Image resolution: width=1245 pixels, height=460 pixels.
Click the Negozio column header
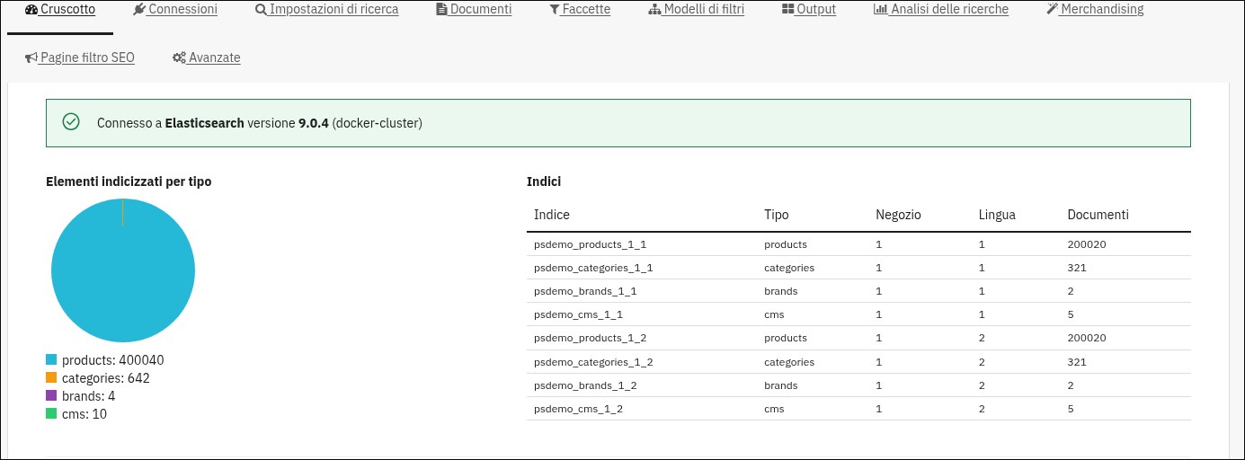(898, 215)
